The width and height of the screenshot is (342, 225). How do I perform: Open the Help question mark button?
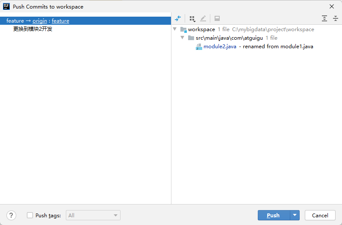point(12,215)
